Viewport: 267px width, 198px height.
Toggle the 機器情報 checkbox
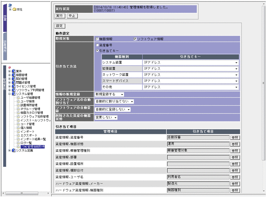tap(97, 39)
